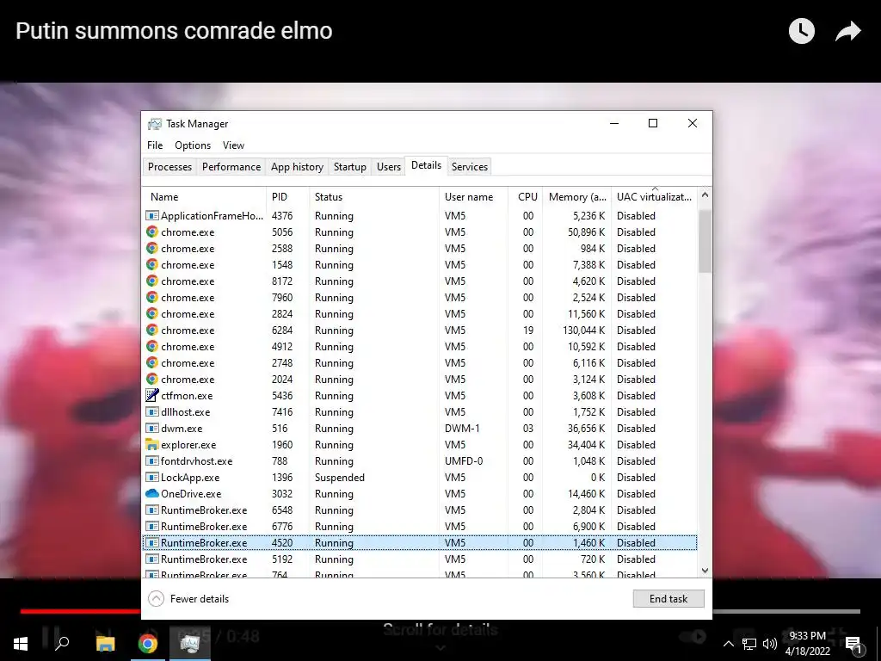The width and height of the screenshot is (881, 661).
Task: Collapse with Fewer details chevron
Action: pyautogui.click(x=157, y=599)
